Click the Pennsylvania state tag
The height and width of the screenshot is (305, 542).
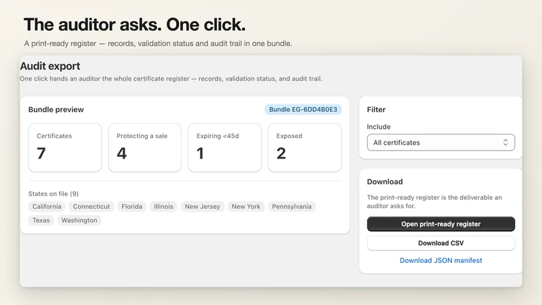click(x=291, y=207)
